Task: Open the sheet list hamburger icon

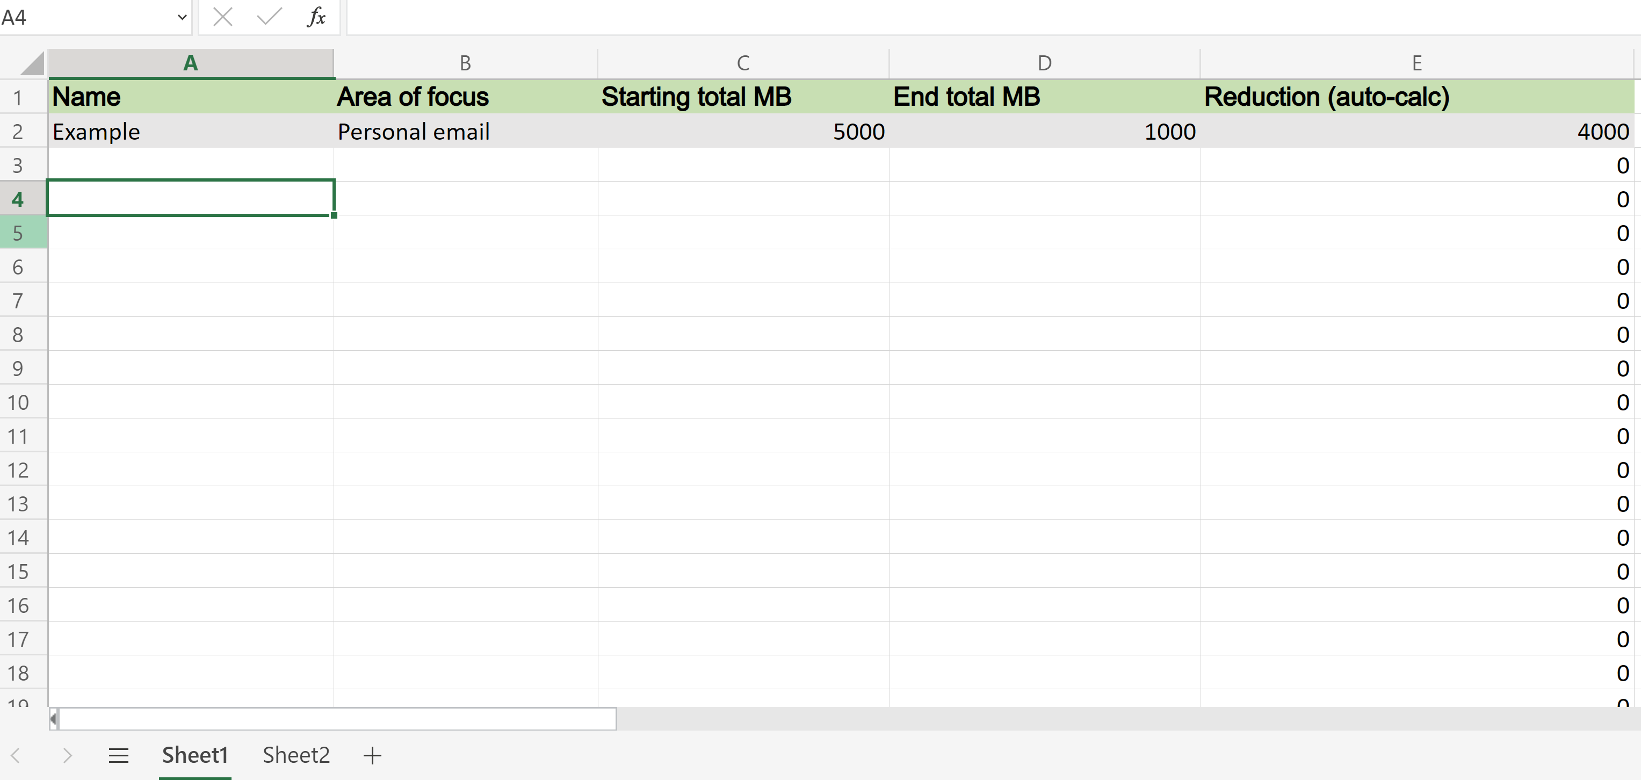Action: pos(119,755)
